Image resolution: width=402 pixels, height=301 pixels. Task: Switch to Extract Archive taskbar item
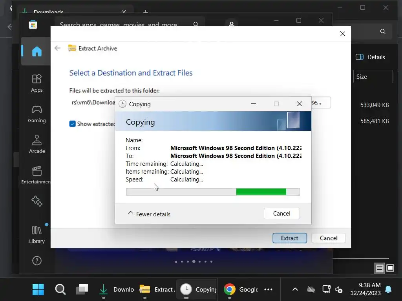click(157, 289)
